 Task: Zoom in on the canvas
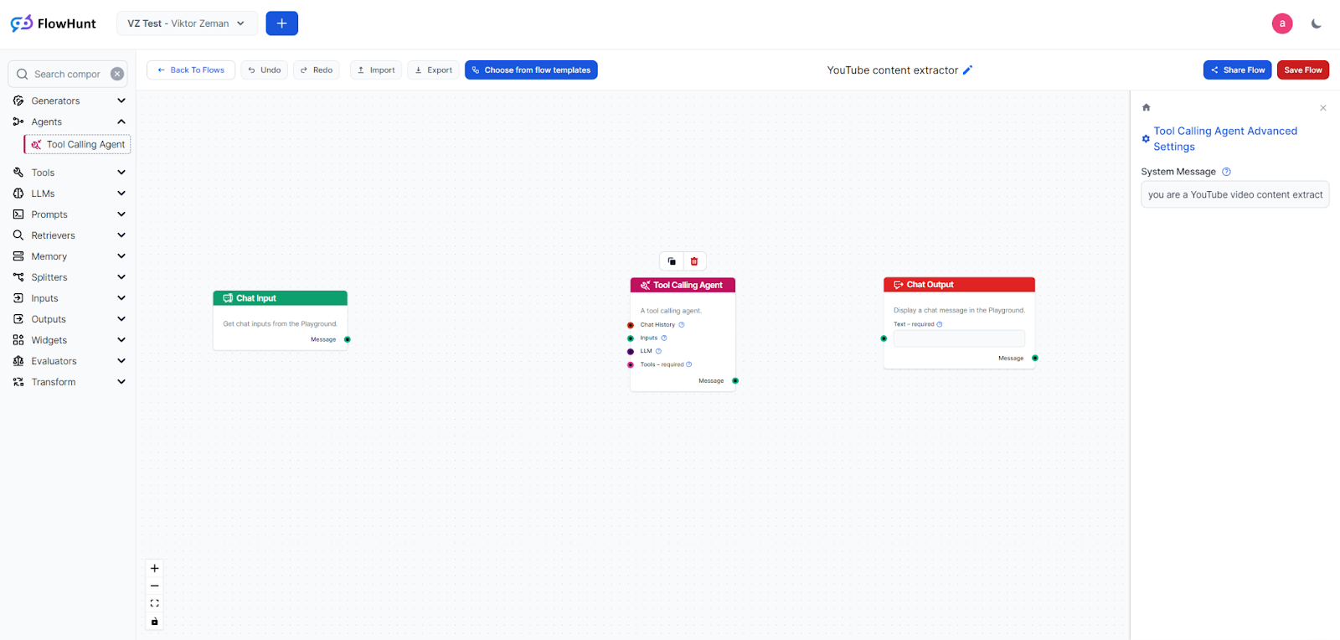pyautogui.click(x=154, y=569)
